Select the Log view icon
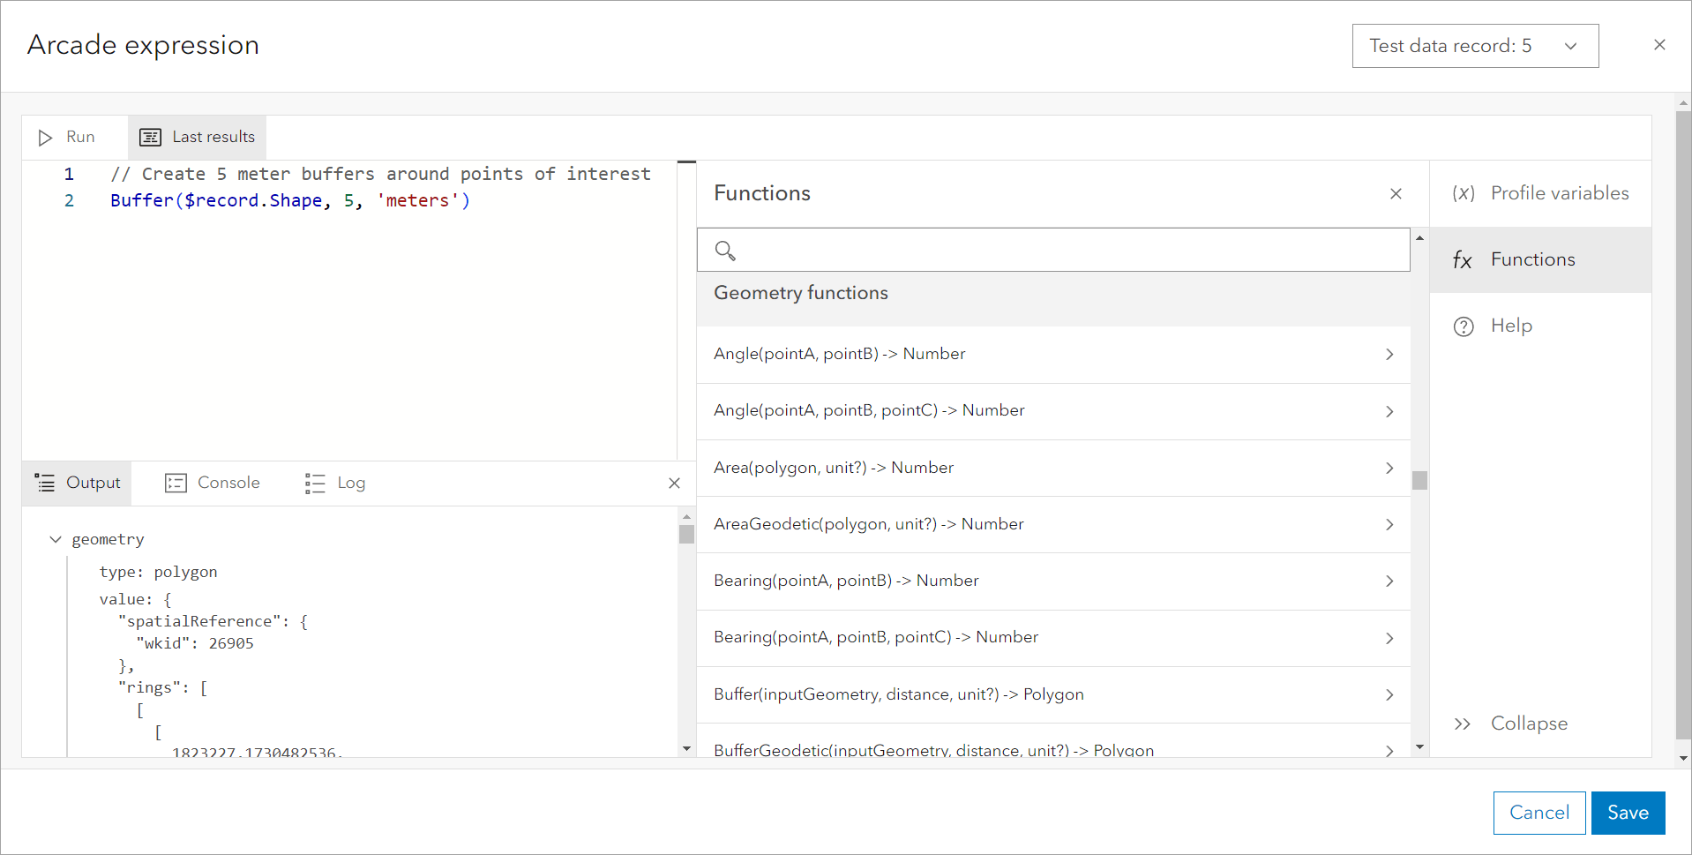The width and height of the screenshot is (1692, 855). (314, 483)
